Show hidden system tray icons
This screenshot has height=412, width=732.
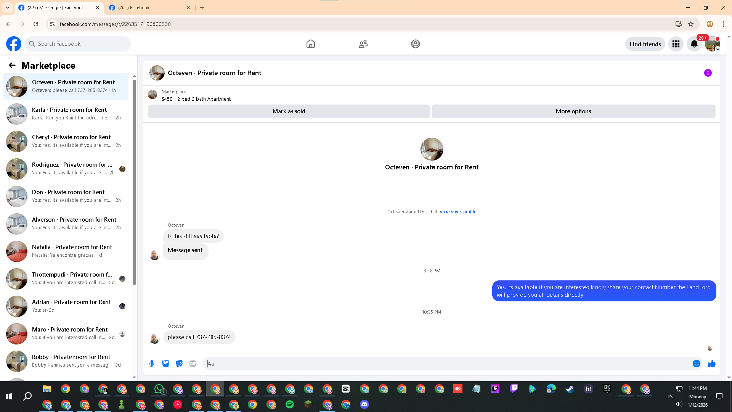tap(670, 396)
